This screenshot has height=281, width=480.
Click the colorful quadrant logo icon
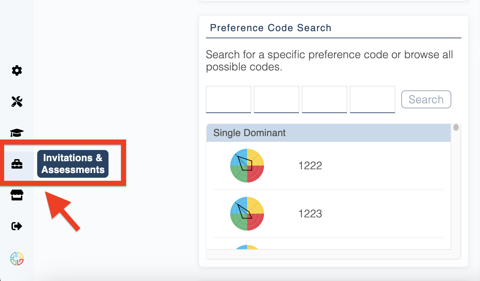(x=17, y=259)
